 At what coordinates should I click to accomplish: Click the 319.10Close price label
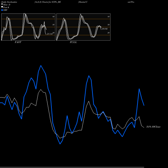154,127
